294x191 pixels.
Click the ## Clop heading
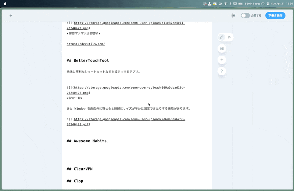pos(75,181)
